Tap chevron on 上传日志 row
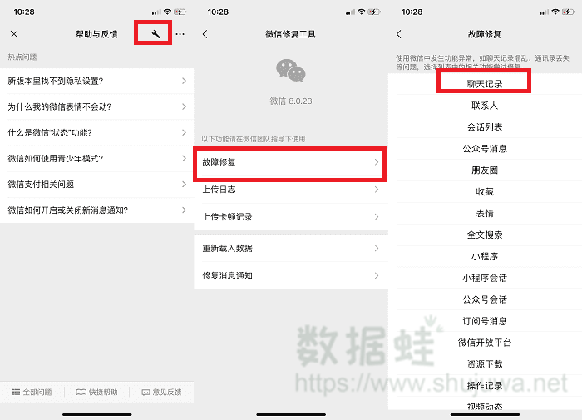Screen dimensions: 582x420 (x=377, y=190)
